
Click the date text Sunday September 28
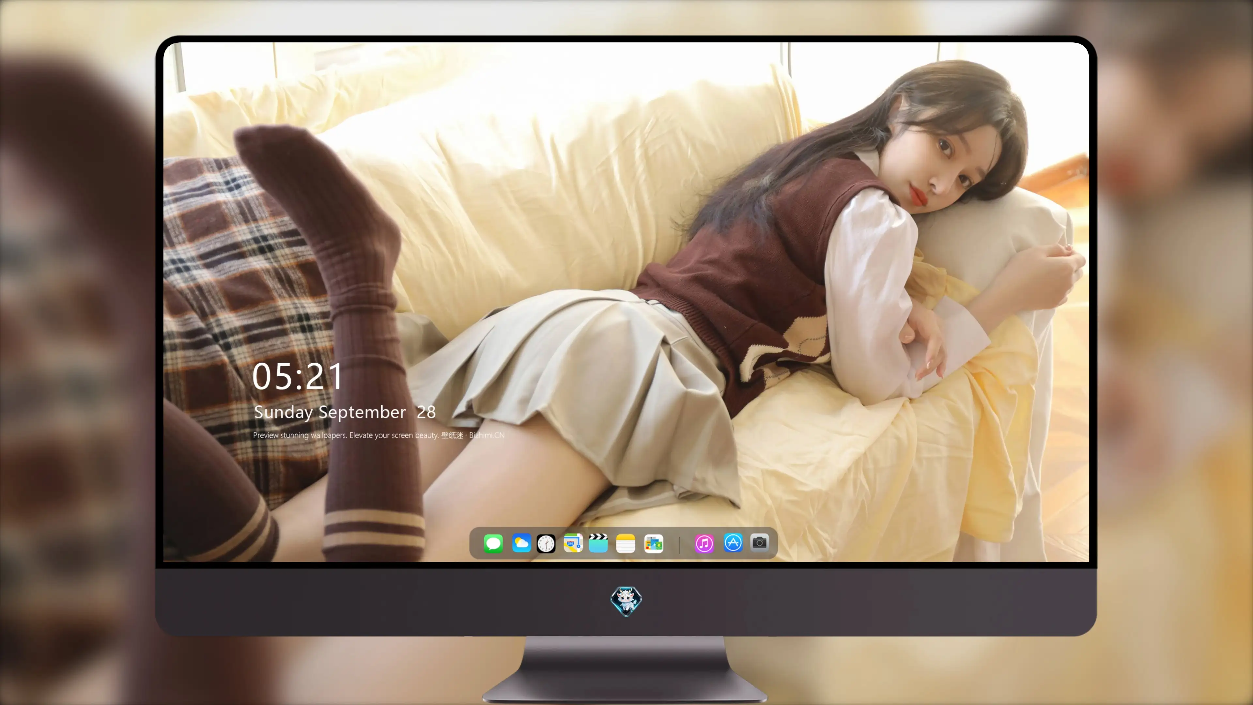(x=345, y=413)
